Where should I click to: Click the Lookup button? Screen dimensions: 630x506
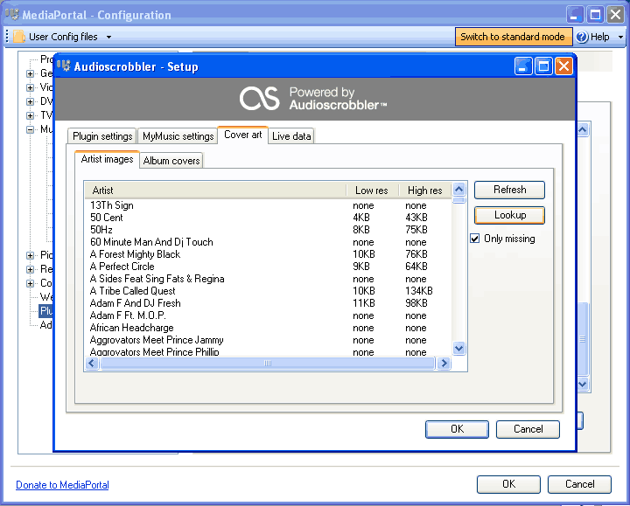(x=509, y=215)
